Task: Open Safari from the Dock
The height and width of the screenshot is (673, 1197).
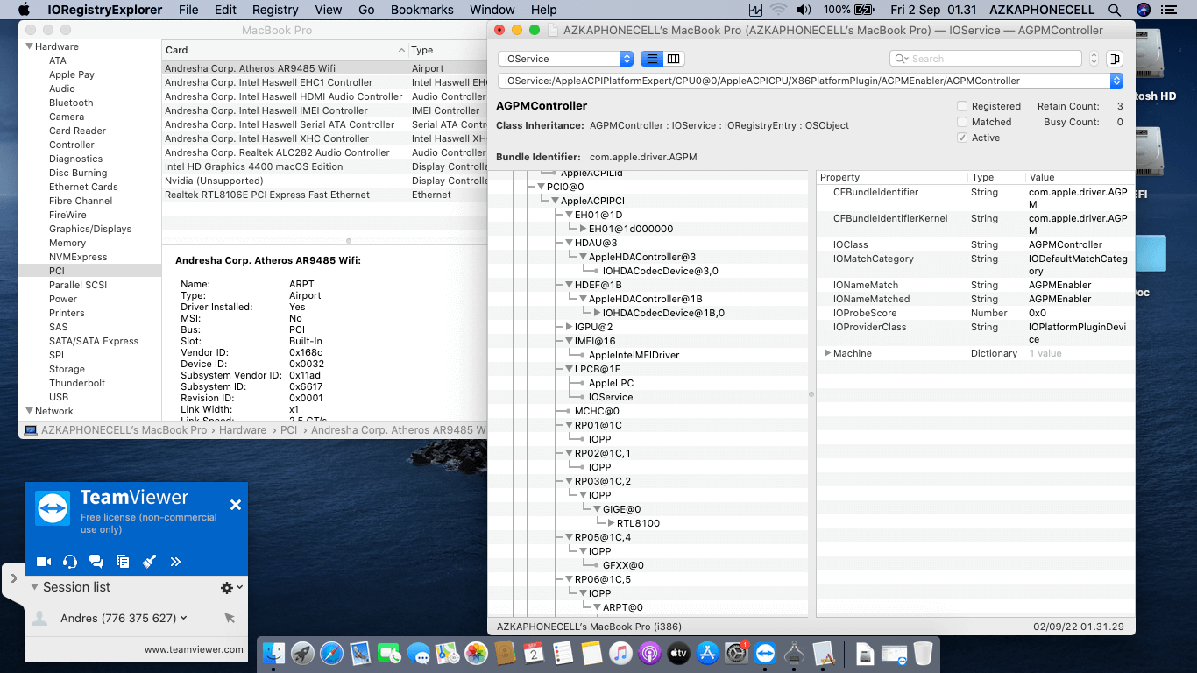Action: (331, 653)
